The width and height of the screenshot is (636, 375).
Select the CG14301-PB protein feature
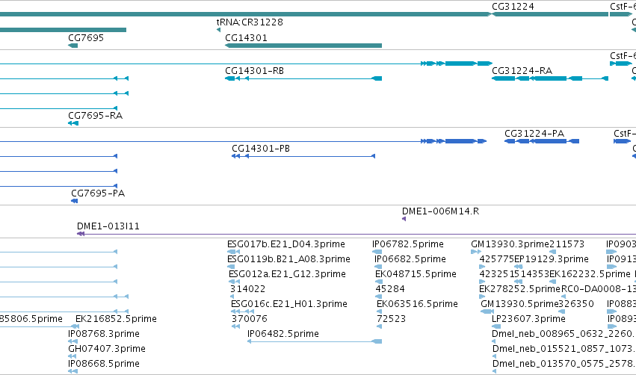click(303, 156)
